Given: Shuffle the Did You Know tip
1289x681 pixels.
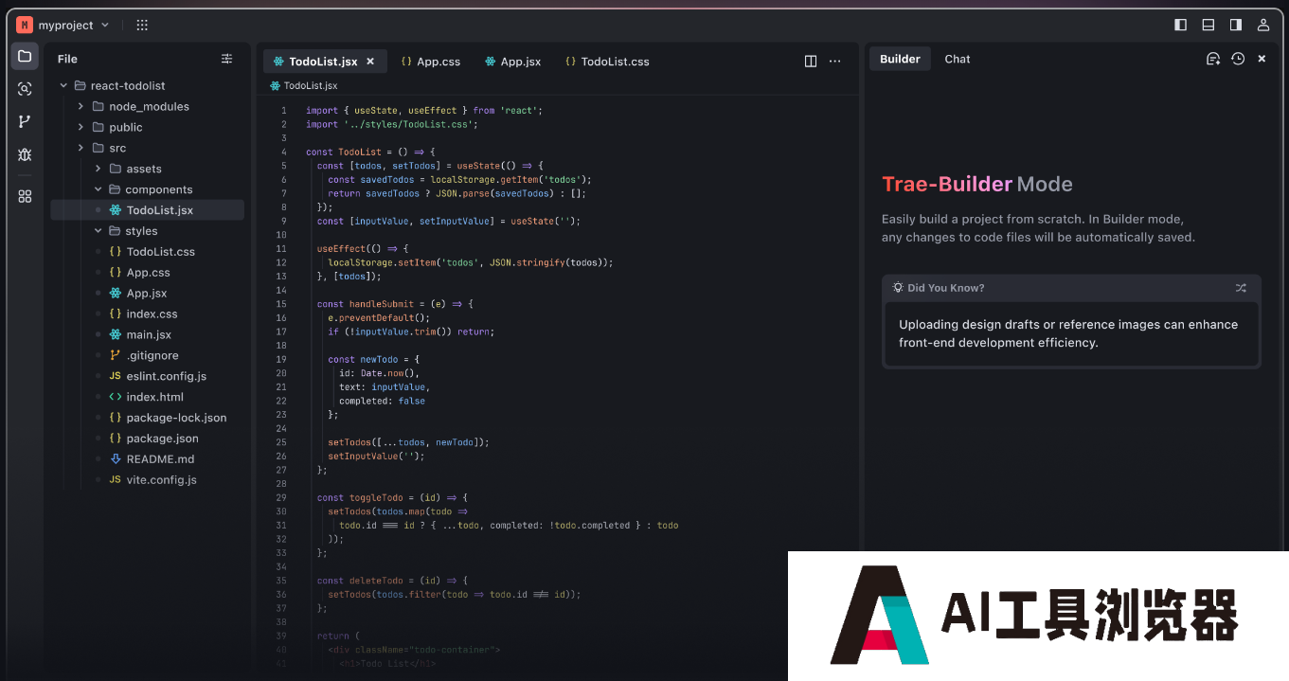Looking at the screenshot, I should point(1241,288).
